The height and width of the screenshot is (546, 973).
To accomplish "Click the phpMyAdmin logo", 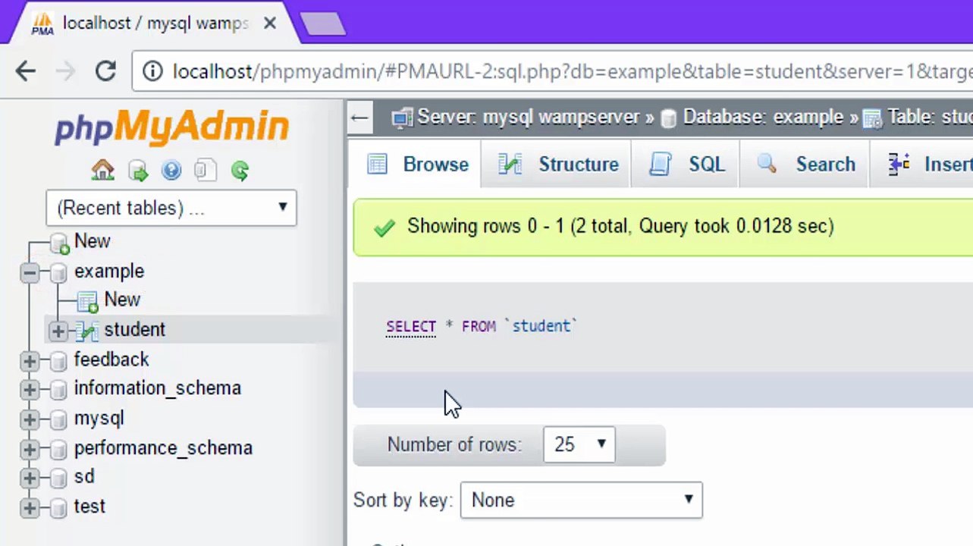I will (171, 127).
